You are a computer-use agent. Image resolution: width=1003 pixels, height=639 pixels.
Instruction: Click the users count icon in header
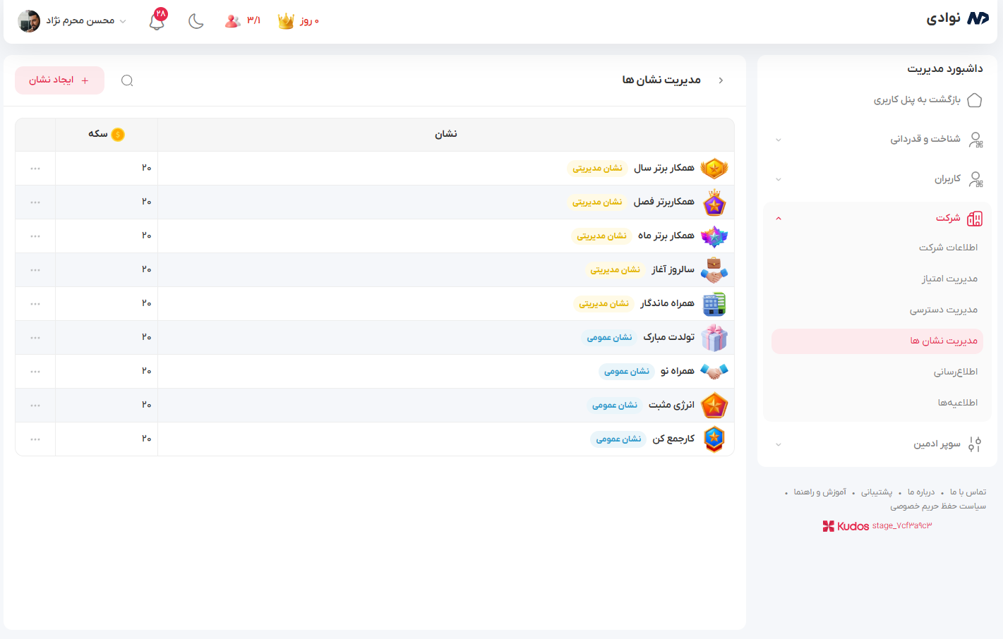coord(233,21)
